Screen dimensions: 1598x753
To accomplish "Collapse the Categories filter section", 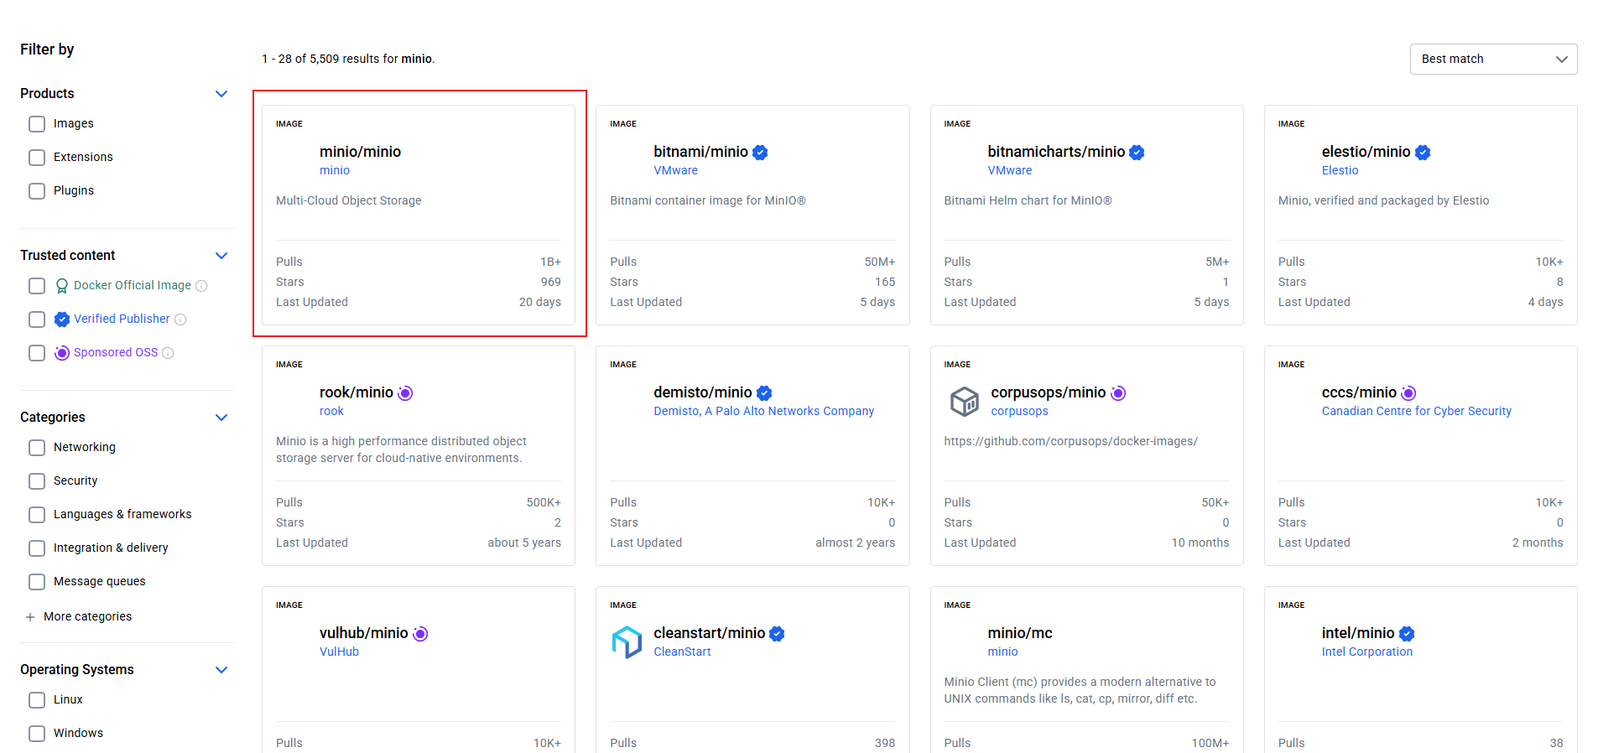I will pyautogui.click(x=221, y=418).
